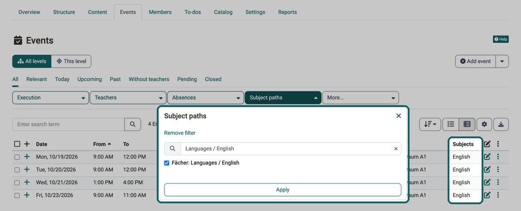Open the Execution filter dropdown
Screen dimensions: 521x211
coord(50,98)
